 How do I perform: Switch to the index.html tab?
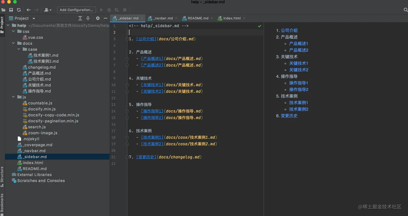tap(232, 18)
